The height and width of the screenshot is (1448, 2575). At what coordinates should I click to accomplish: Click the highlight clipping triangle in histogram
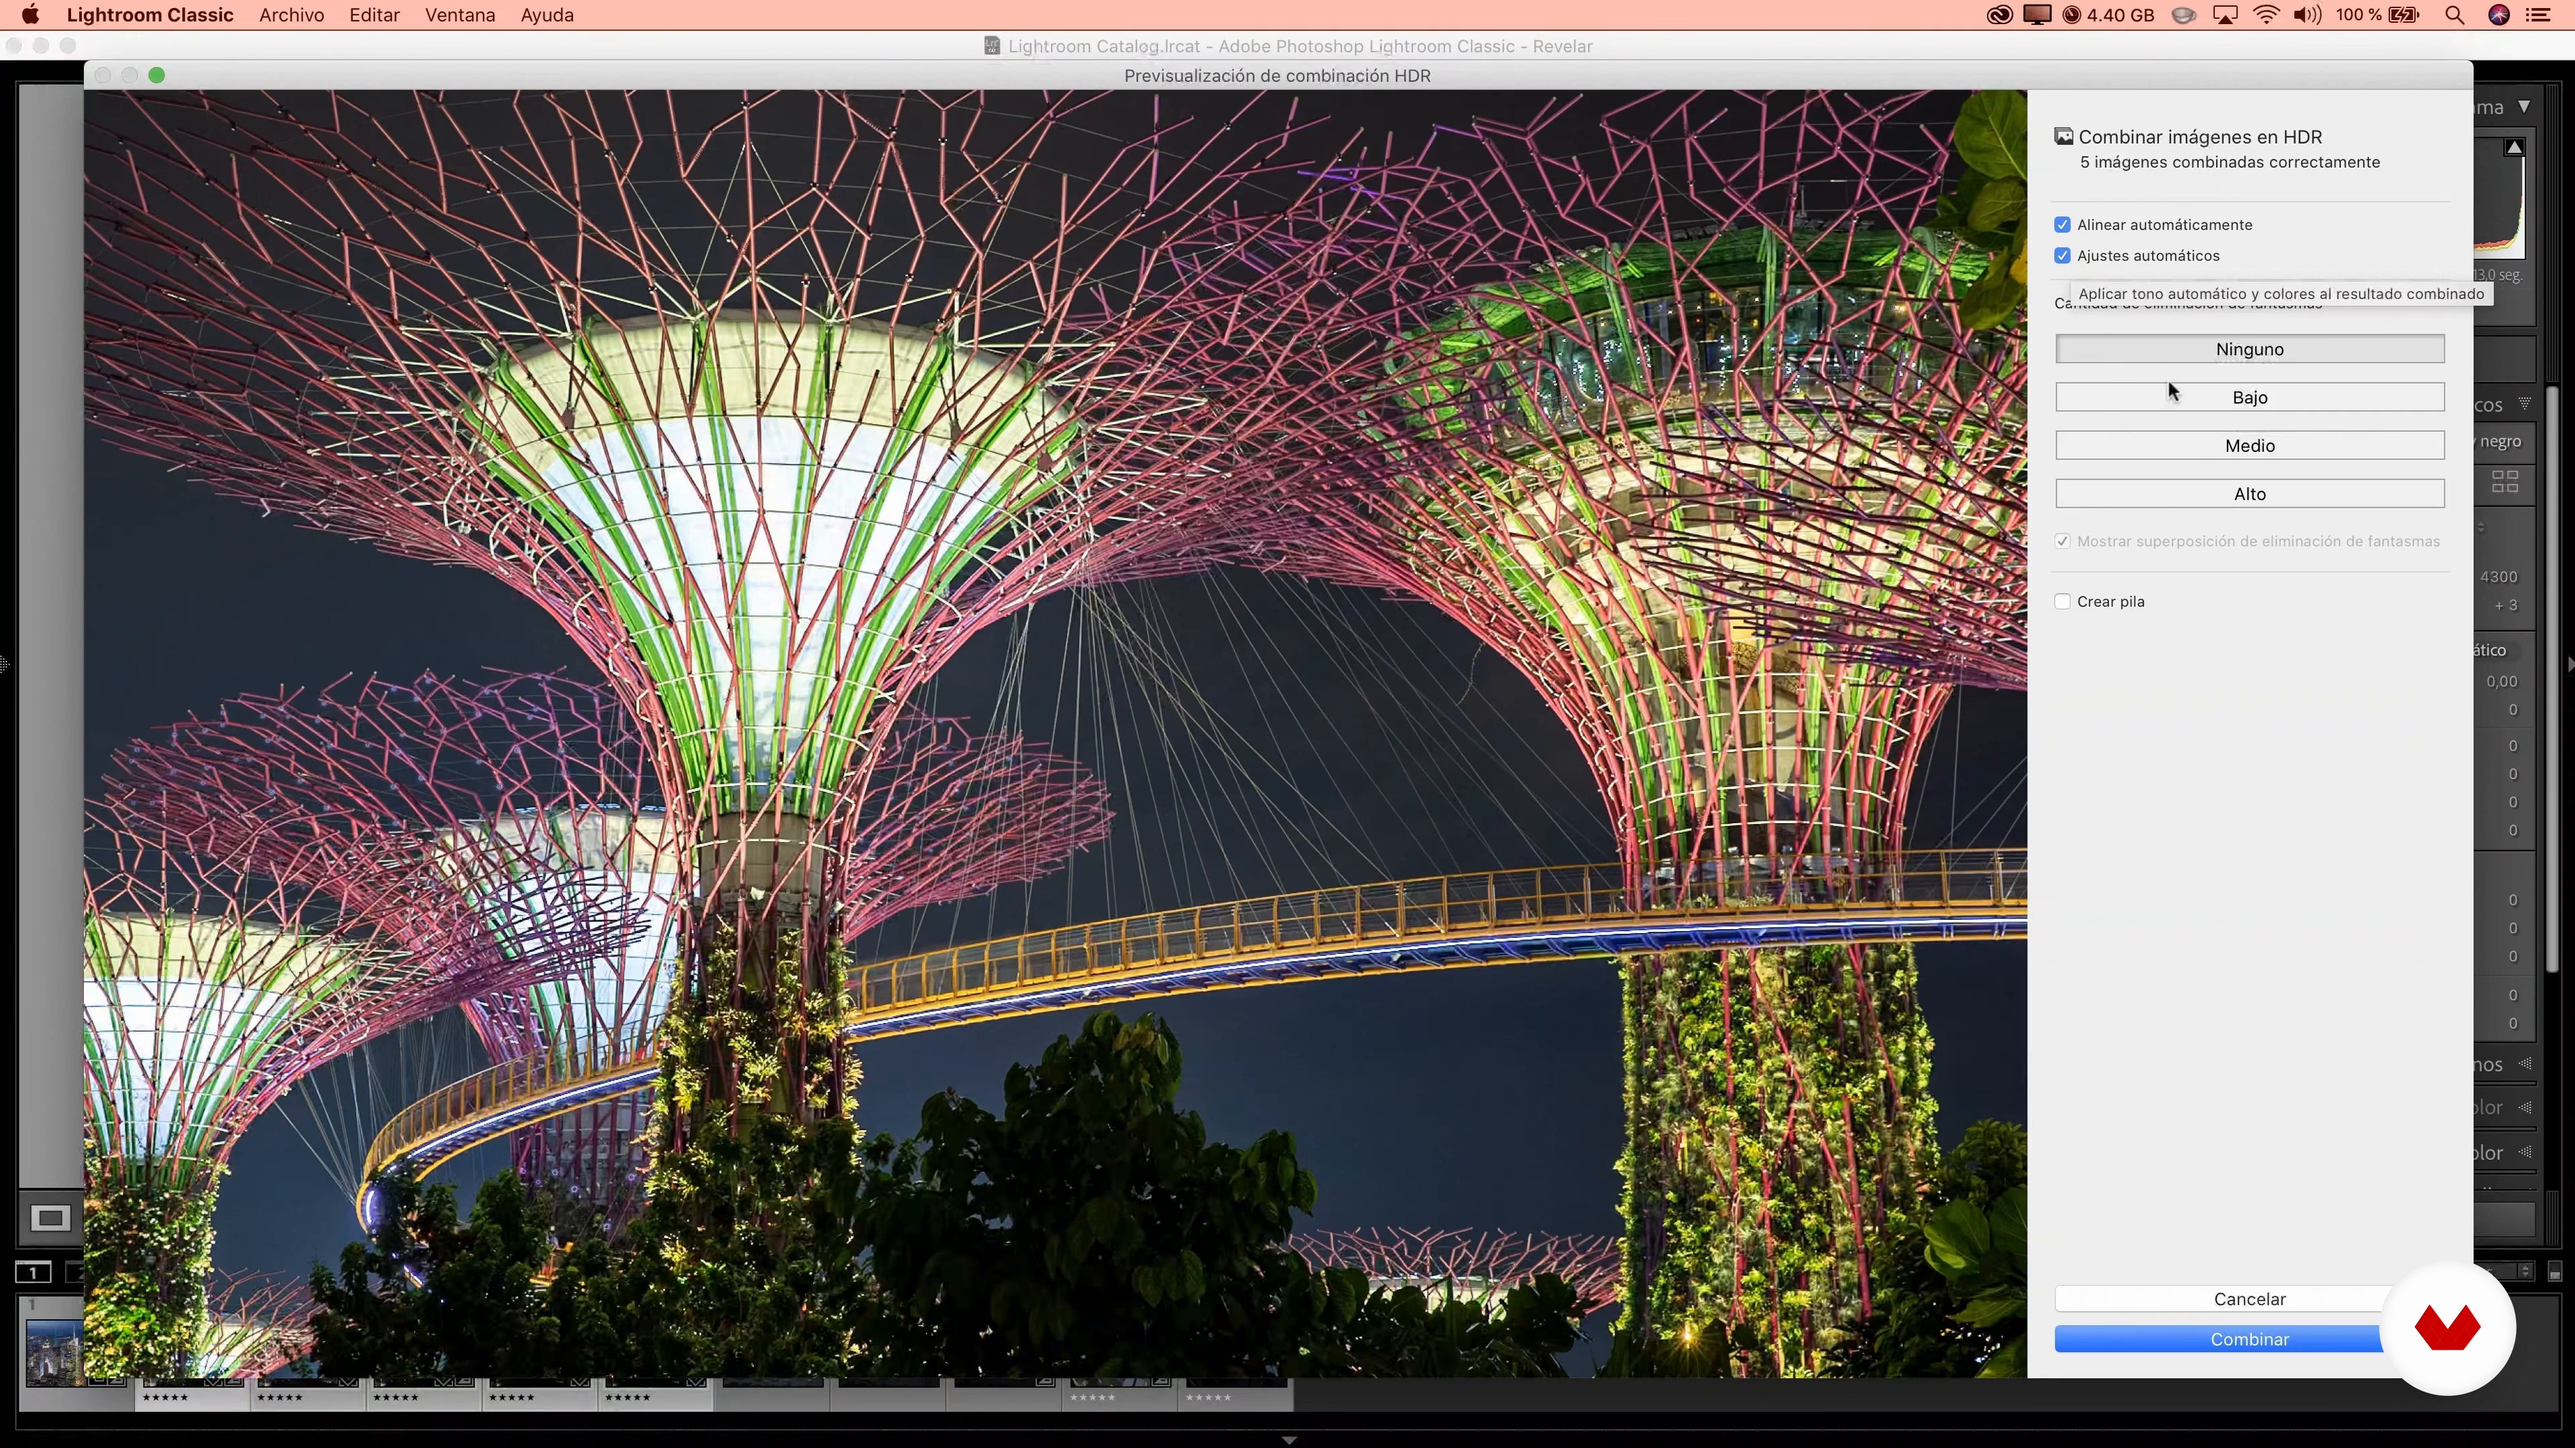(x=2514, y=148)
